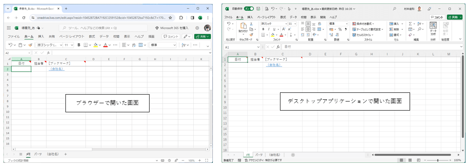Viewport: 469px width, 168px height.
Task: Click Comments button in browser Excel
Action: tap(171, 36)
